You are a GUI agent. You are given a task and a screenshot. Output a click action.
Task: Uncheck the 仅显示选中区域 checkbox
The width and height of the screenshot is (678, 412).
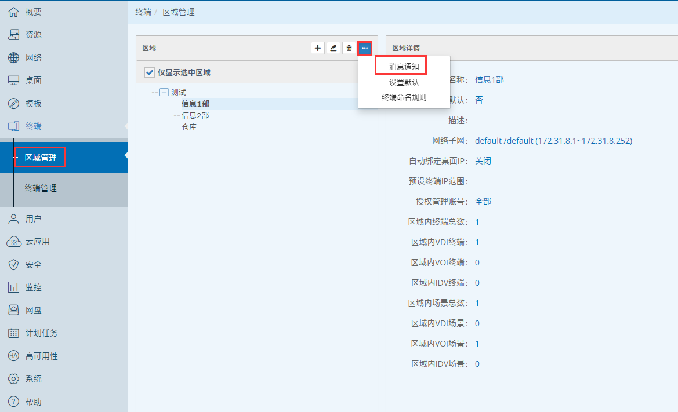pos(150,72)
